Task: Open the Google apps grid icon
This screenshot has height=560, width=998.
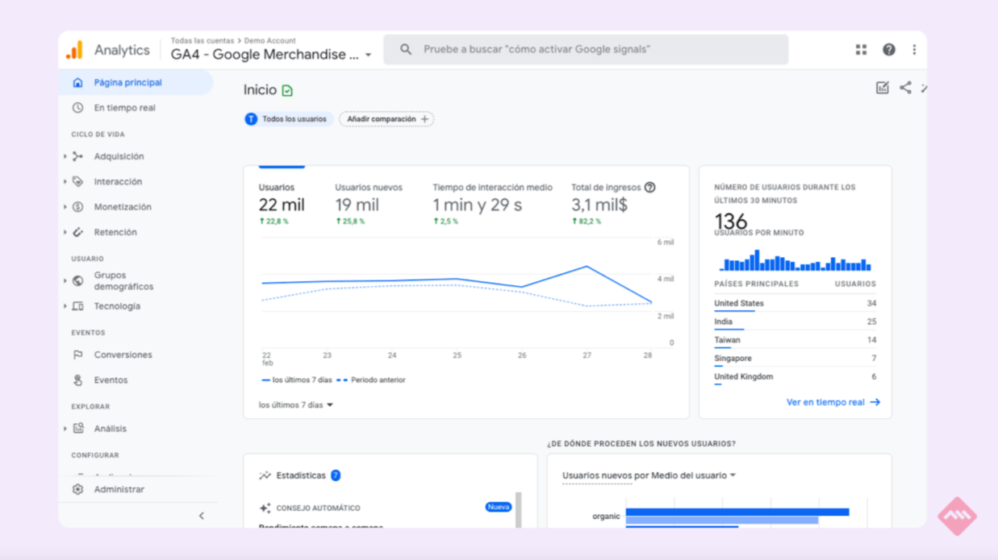Action: point(861,50)
